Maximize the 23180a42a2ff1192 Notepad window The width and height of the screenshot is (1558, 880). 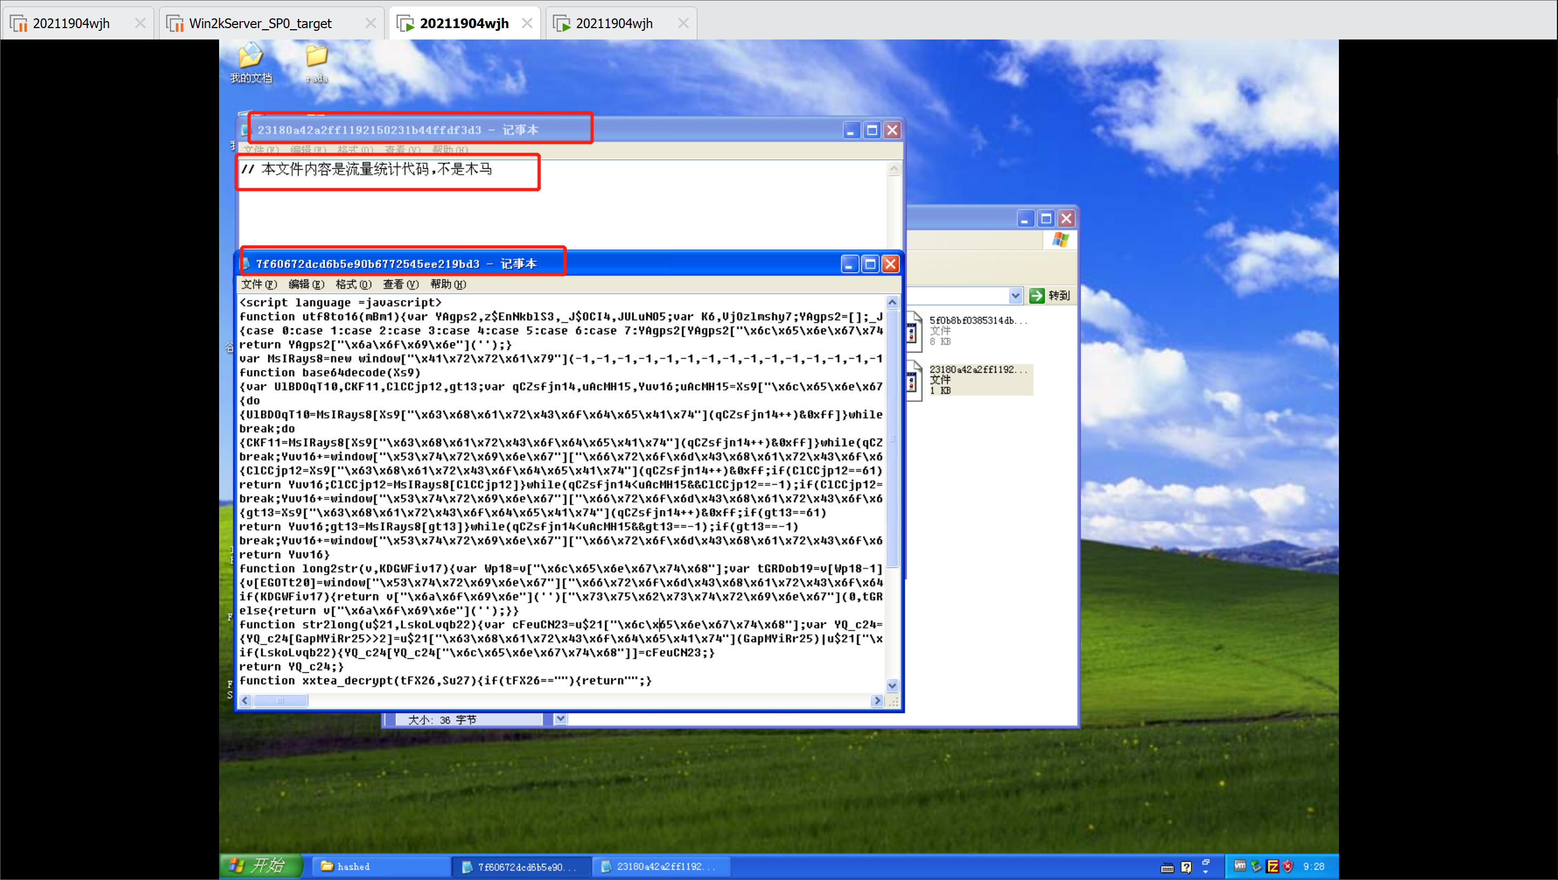tap(872, 130)
